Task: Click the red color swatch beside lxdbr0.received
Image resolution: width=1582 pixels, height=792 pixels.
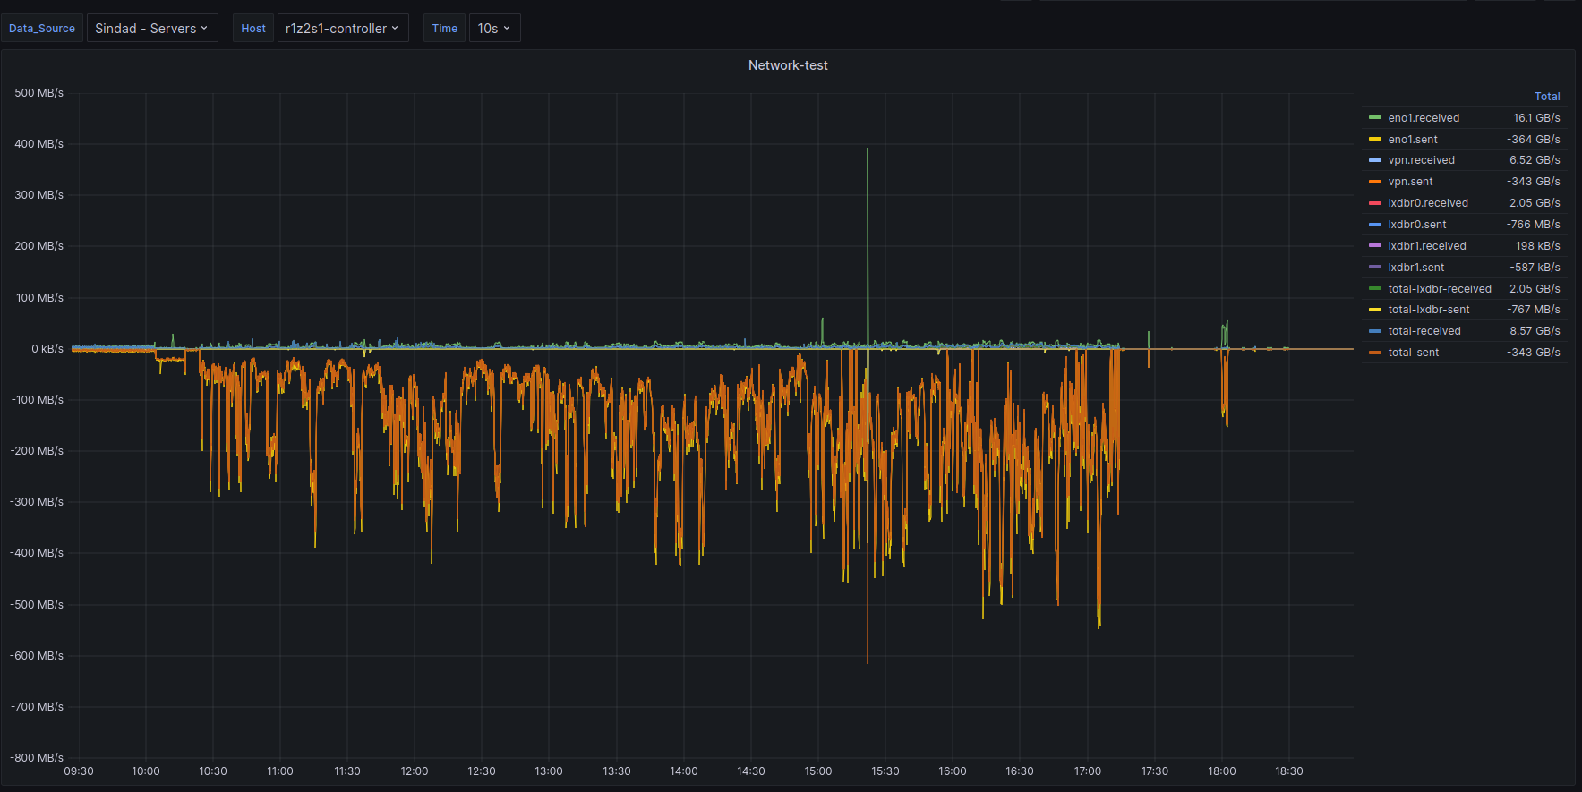Action: coord(1375,203)
